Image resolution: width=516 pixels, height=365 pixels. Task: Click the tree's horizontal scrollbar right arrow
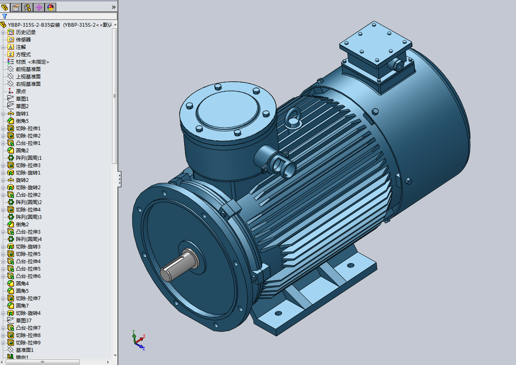(109, 362)
